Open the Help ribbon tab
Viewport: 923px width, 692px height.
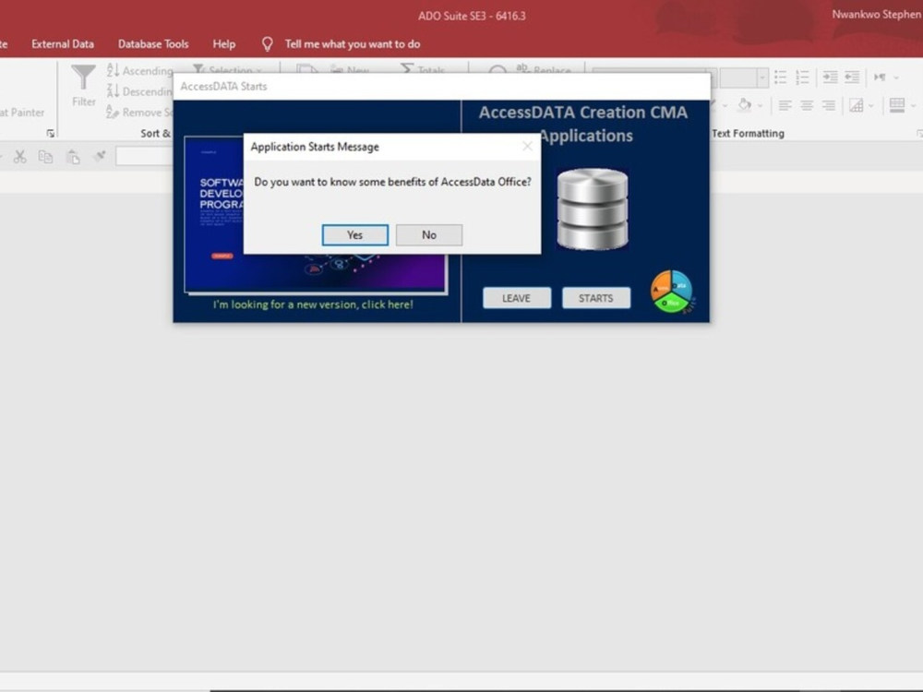223,44
